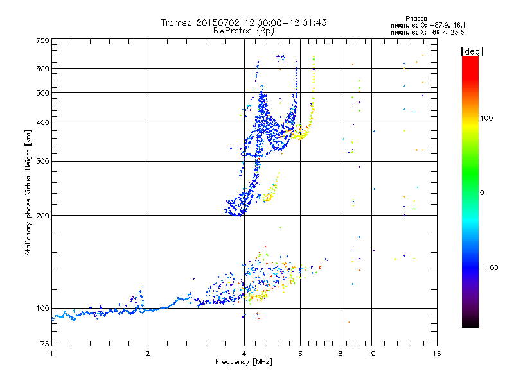Click the y-axis tick label '500'
The width and height of the screenshot is (514, 385).
[43, 93]
